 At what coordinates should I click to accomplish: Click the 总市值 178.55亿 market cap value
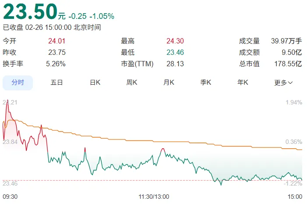[x=288, y=64]
